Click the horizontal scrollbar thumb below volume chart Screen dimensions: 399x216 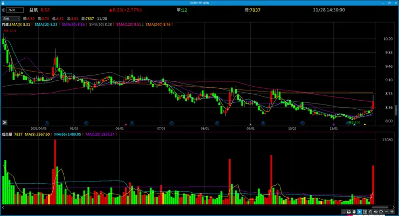[380, 207]
